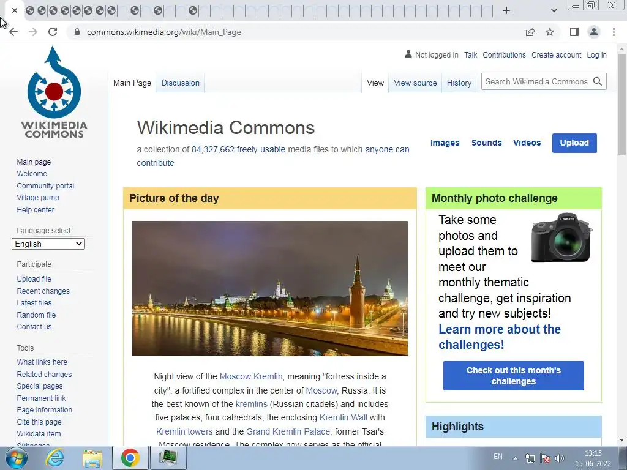Click the search magnifier icon

pos(598,81)
